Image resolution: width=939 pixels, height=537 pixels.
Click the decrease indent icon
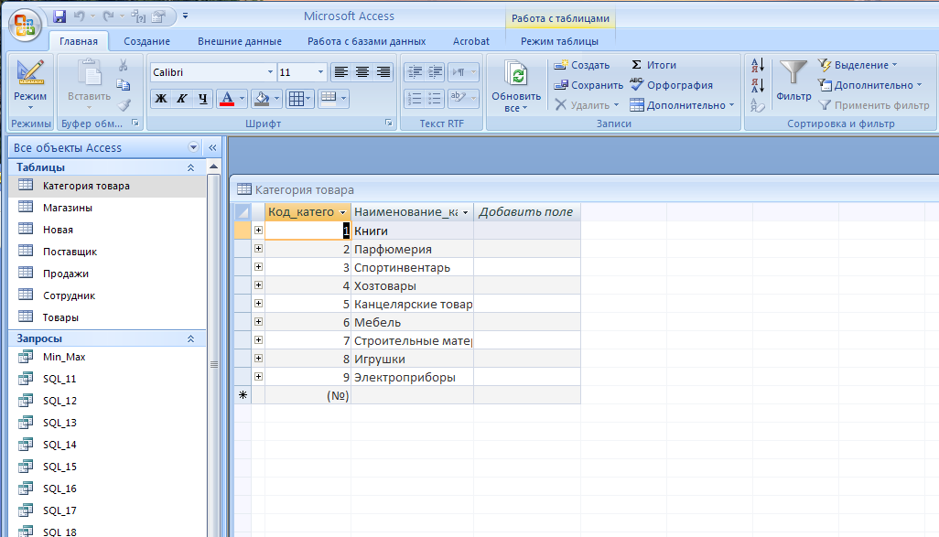415,72
